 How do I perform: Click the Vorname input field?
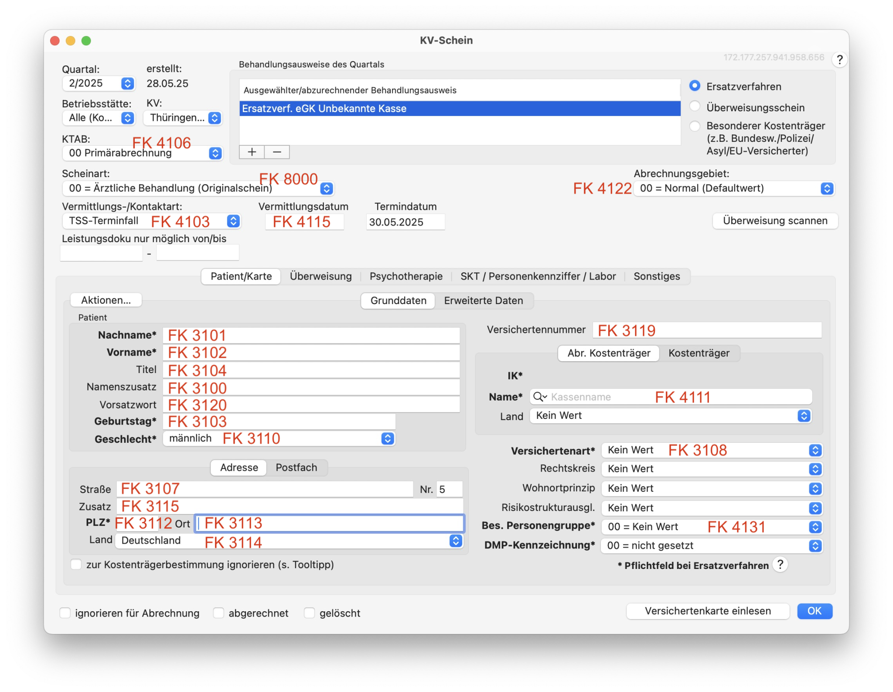point(311,353)
